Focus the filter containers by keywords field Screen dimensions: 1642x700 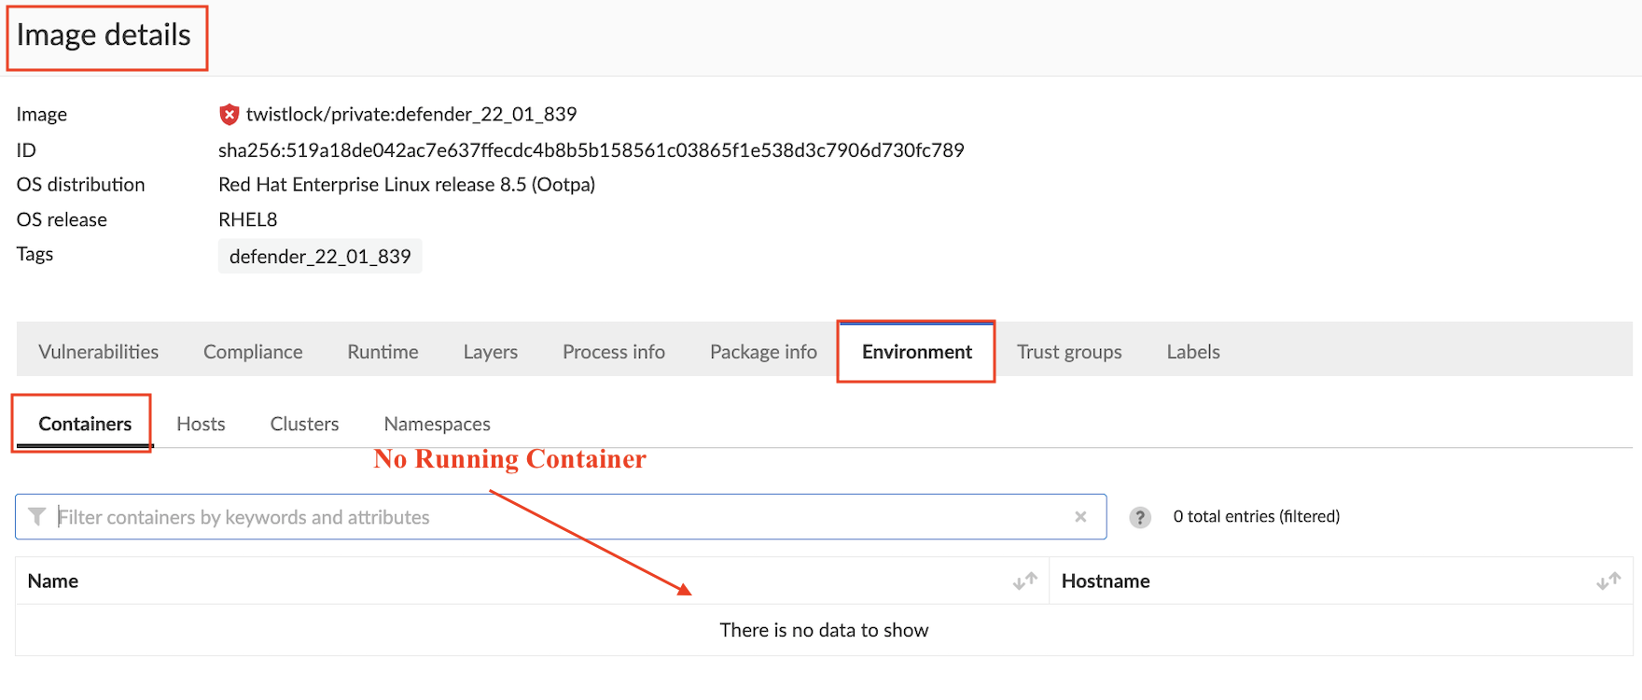pyautogui.click(x=560, y=517)
